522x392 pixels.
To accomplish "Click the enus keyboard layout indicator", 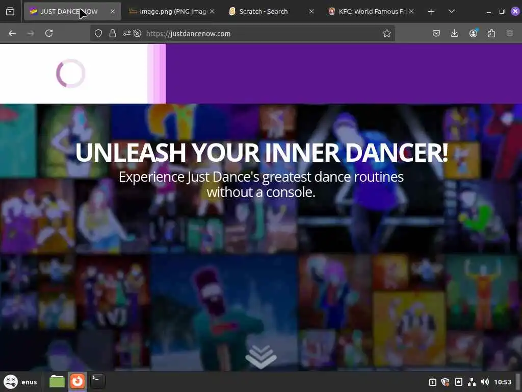I will pos(29,382).
